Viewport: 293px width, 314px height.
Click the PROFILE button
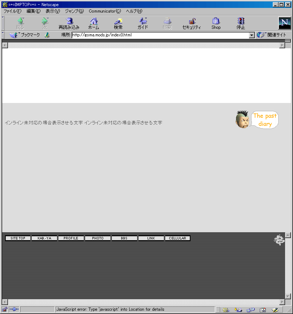pyautogui.click(x=71, y=238)
